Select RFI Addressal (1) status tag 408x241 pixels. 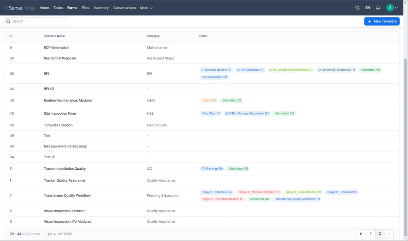(250, 70)
